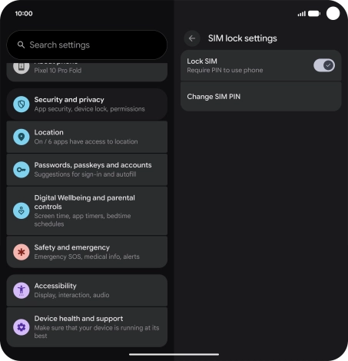
Task: Open Digital Wellbeing and parental controls
Action: click(x=87, y=210)
